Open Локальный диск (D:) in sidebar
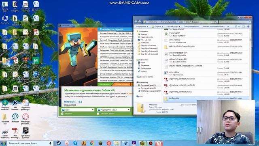 pos(146,88)
